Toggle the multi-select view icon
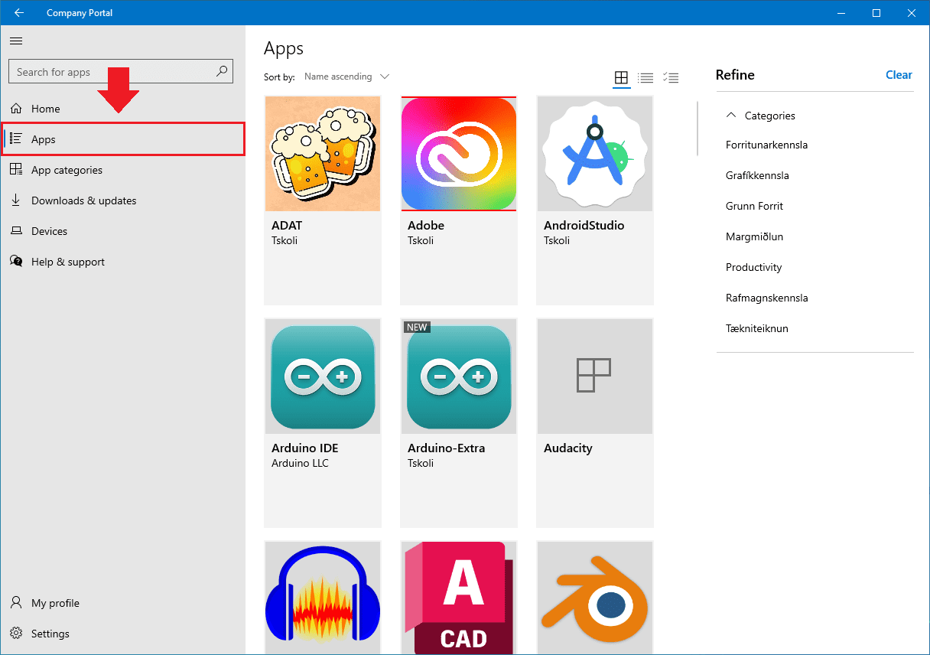The width and height of the screenshot is (930, 655). pyautogui.click(x=671, y=77)
